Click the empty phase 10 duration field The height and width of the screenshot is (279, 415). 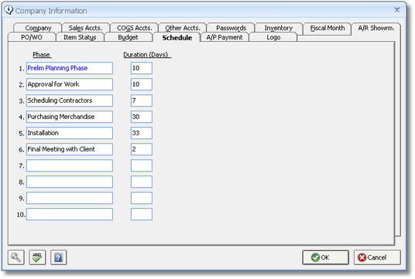(x=142, y=214)
